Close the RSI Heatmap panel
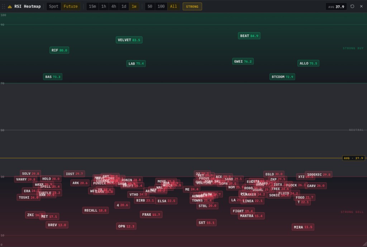 coord(361,6)
